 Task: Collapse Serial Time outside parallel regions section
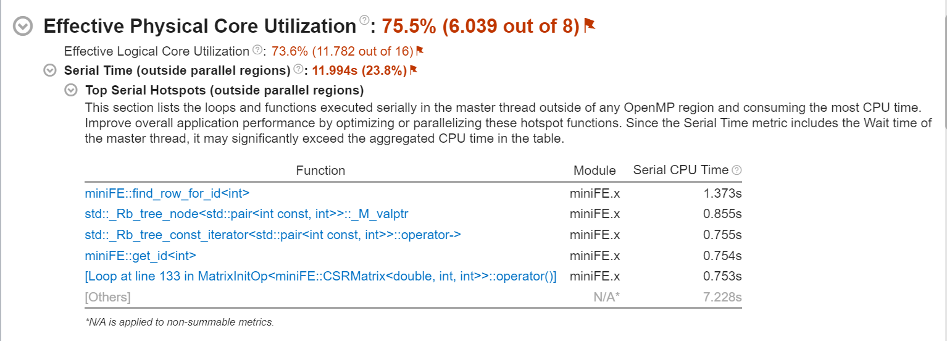pos(50,70)
